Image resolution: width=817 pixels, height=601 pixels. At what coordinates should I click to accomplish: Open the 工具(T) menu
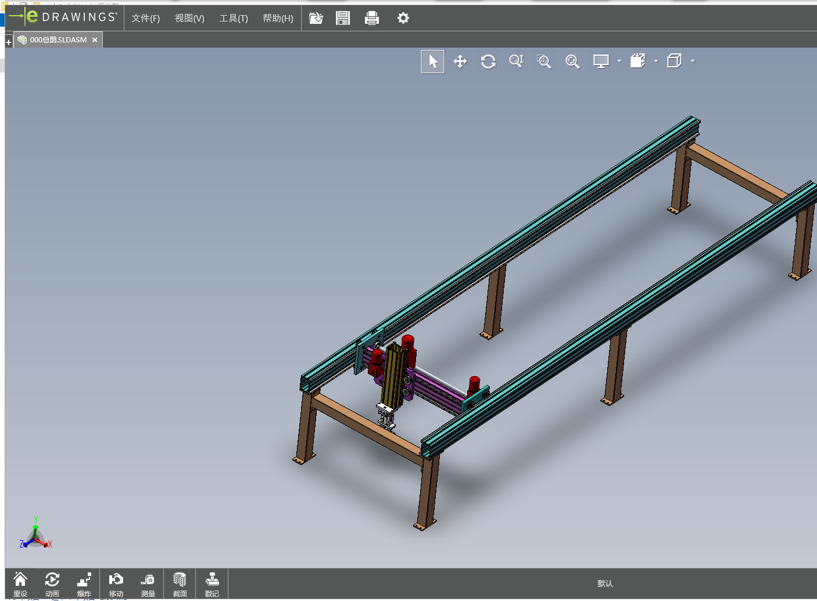233,19
